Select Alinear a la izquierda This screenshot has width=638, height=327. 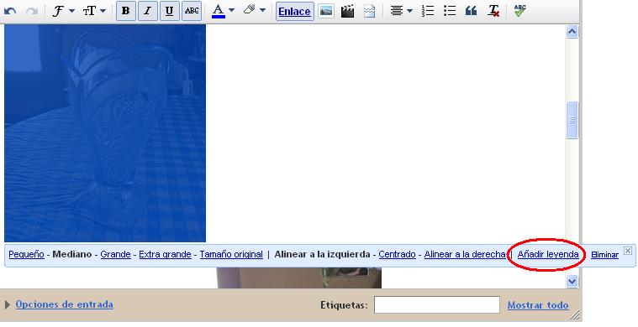[322, 254]
